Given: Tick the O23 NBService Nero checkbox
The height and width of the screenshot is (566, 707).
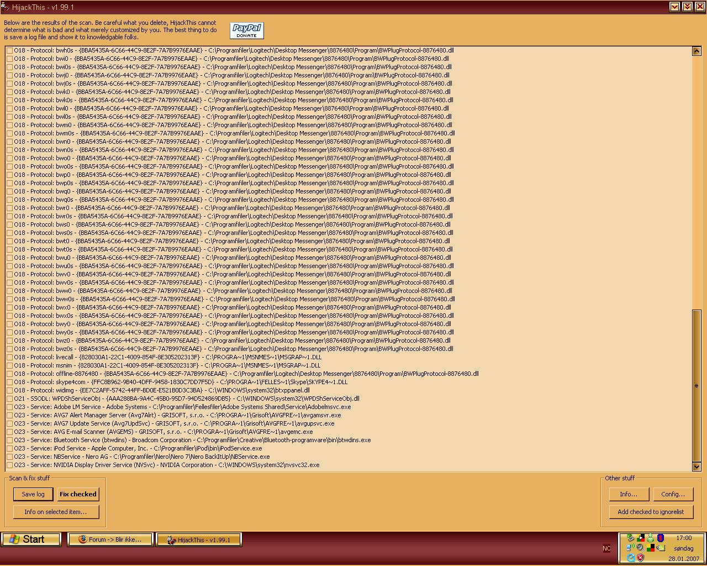Looking at the screenshot, I should click(x=9, y=457).
